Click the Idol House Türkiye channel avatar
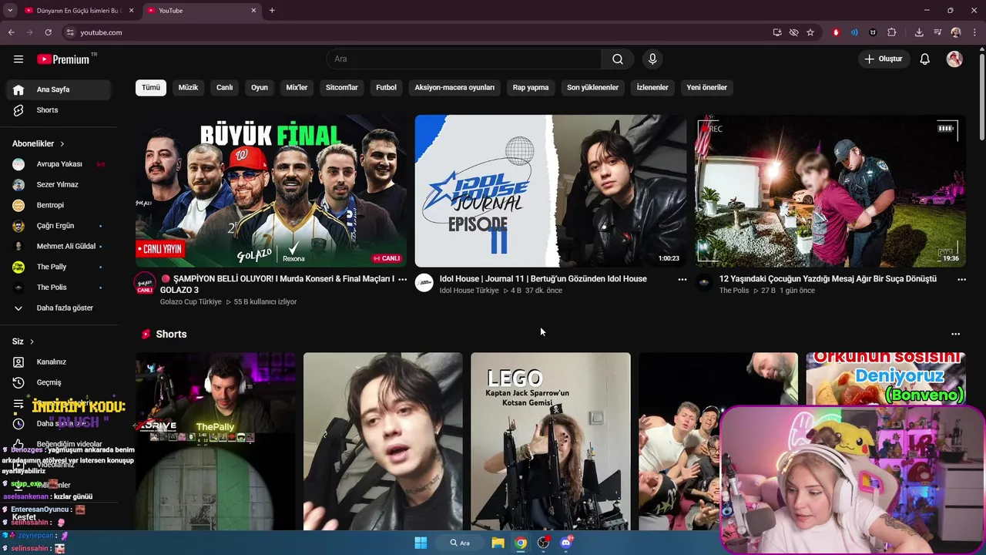Viewport: 986px width, 555px height. click(424, 283)
